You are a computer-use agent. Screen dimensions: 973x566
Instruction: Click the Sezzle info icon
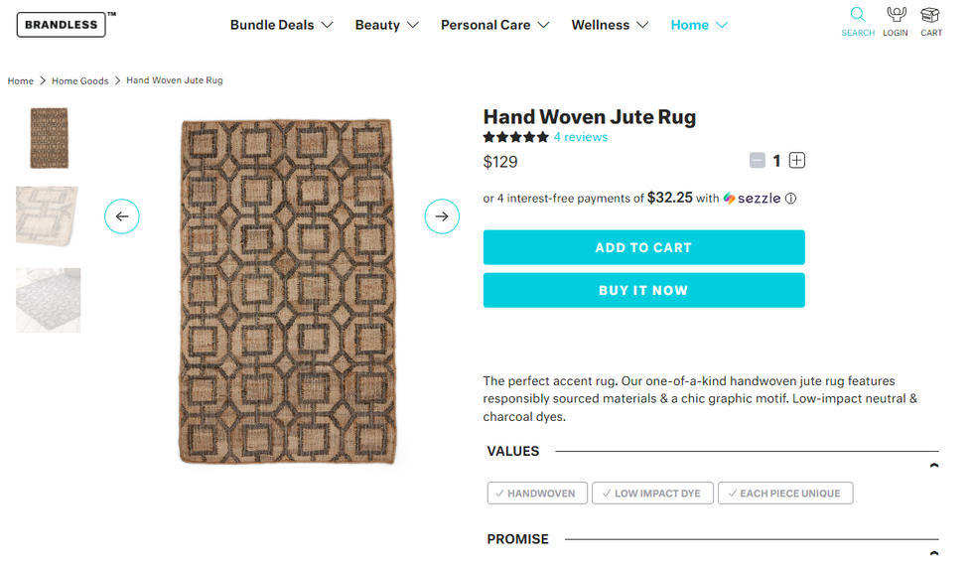791,199
